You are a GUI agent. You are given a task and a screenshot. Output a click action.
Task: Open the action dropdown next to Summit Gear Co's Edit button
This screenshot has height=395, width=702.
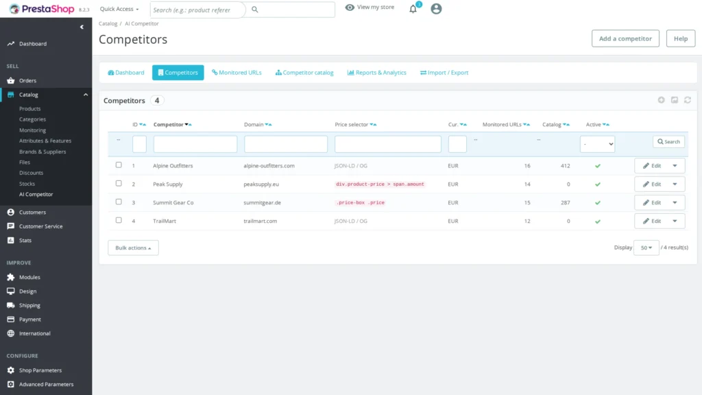tap(675, 202)
